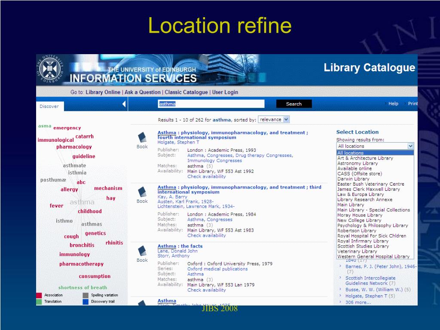Screen dimensions: 440x330
Task: Open author link Holgate, Stephen T under first result
Action: (x=178, y=142)
